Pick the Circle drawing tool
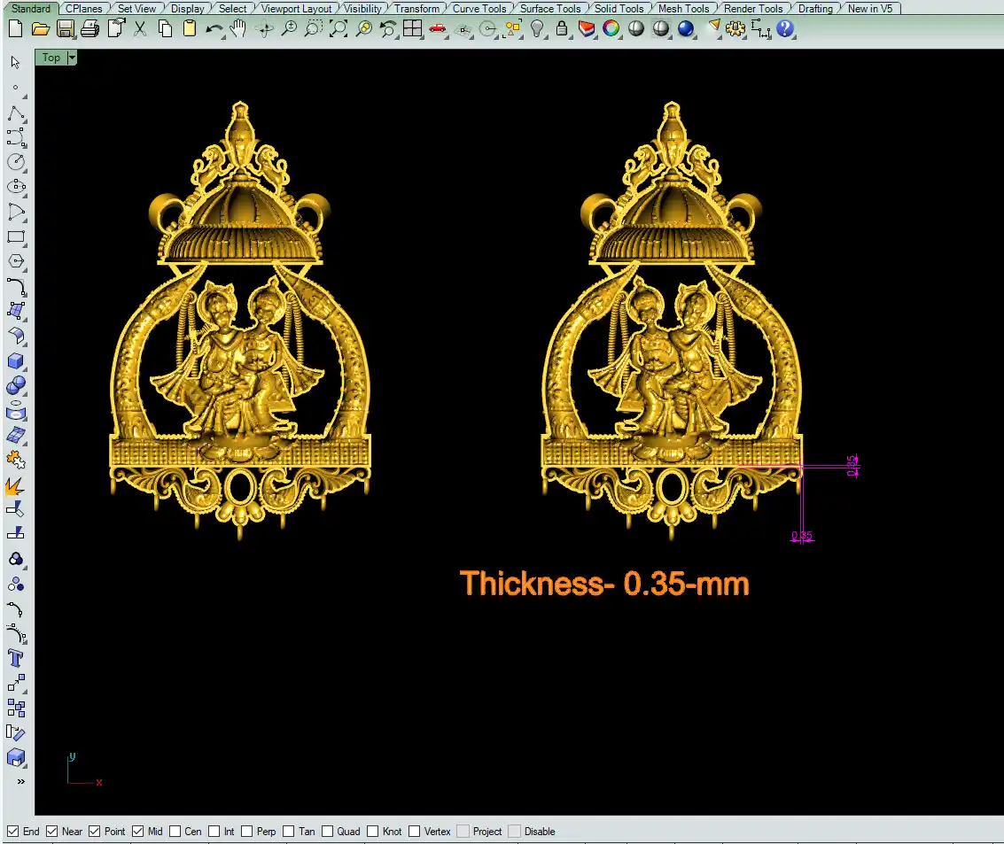Image resolution: width=1004 pixels, height=844 pixels. click(15, 162)
